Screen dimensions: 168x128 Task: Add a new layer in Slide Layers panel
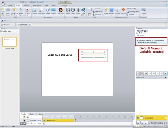138,123
